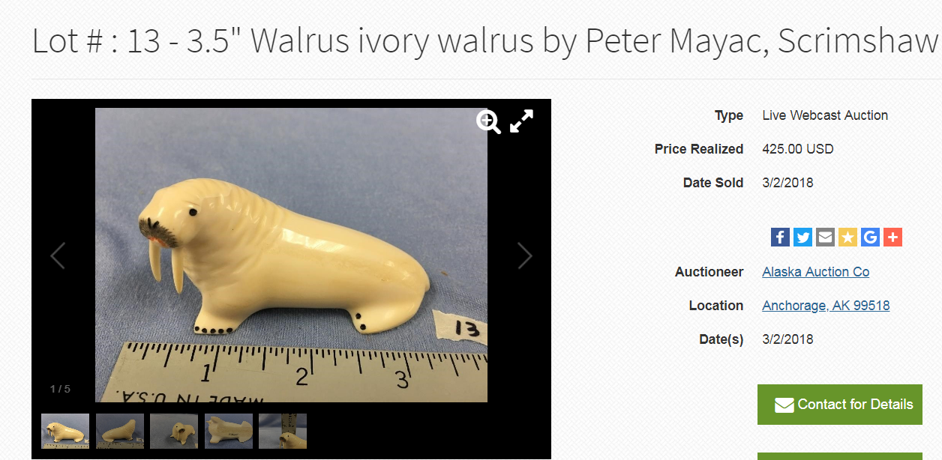Click the yellow star favorites icon
The height and width of the screenshot is (460, 942).
(x=847, y=237)
